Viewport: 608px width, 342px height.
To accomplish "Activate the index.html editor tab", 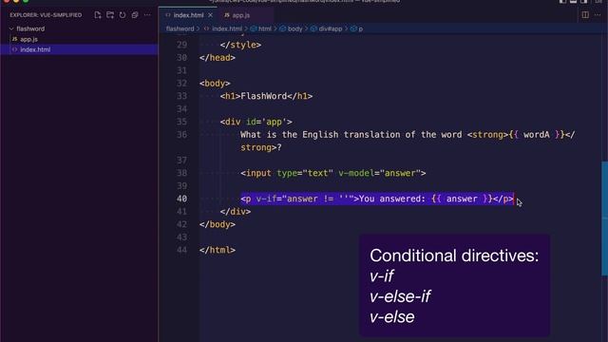I will point(188,15).
